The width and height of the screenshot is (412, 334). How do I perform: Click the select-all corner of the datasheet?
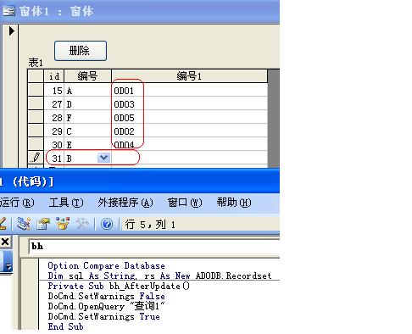coord(36,76)
